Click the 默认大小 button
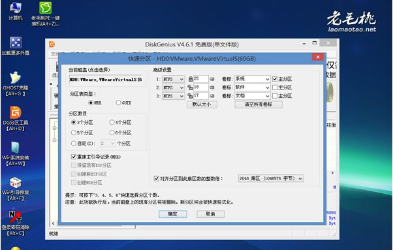Screen dimensions: 393x250 pyautogui.click(x=202, y=104)
